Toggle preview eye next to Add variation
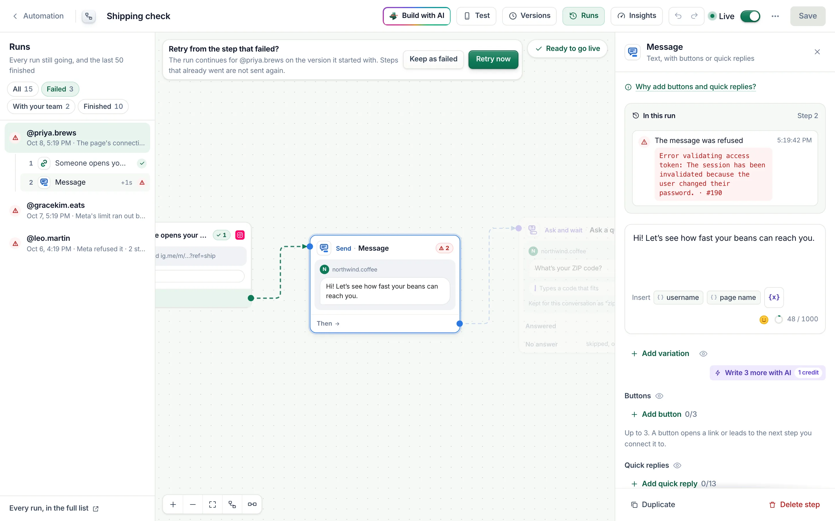The width and height of the screenshot is (835, 521). pos(703,353)
